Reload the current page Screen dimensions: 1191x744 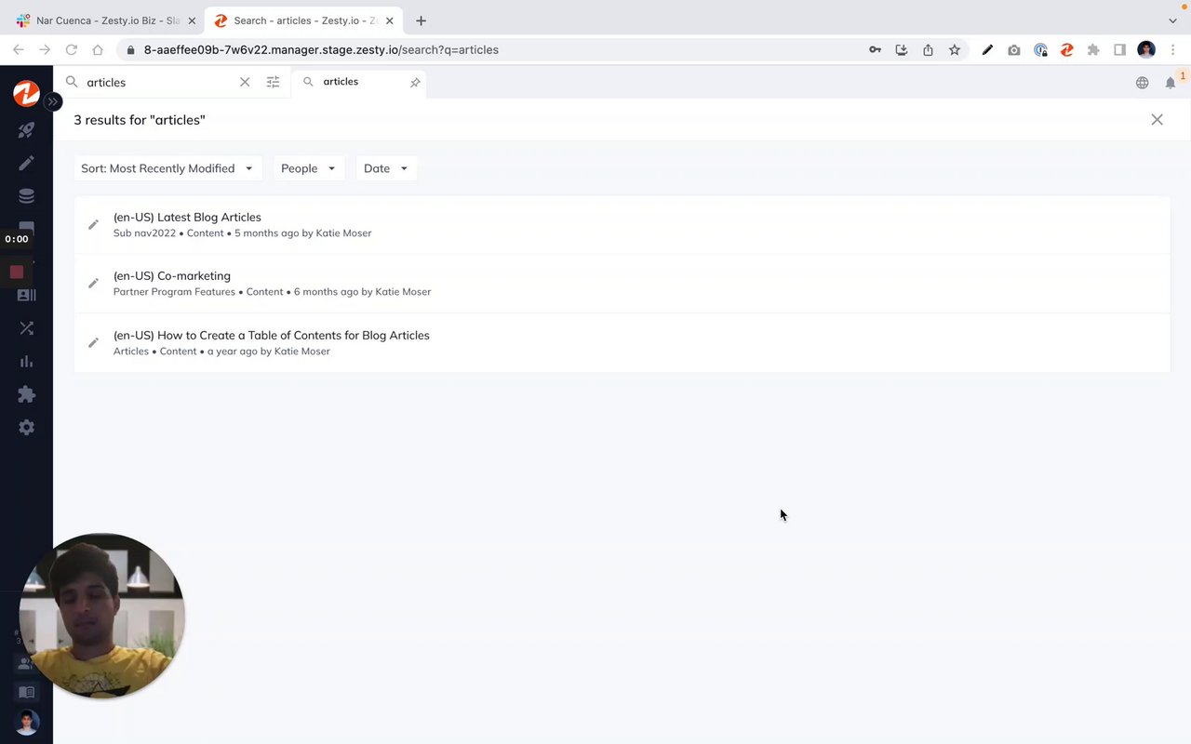coord(71,50)
